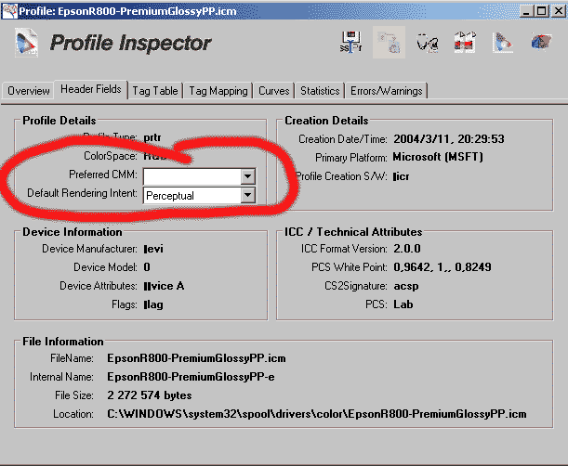Image resolution: width=568 pixels, height=466 pixels.
Task: Close the Profile Inspector window
Action: pos(559,11)
